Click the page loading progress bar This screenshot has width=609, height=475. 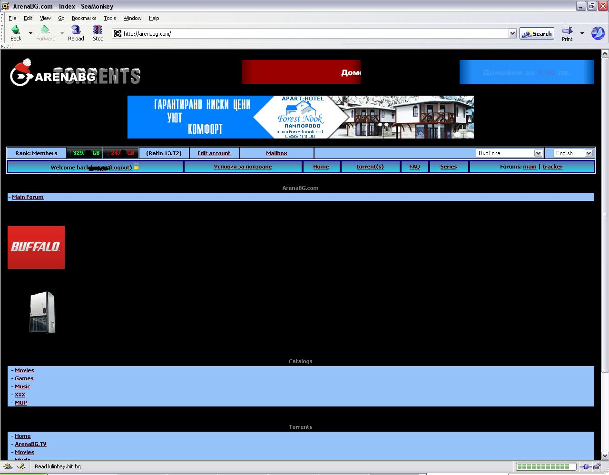click(x=546, y=466)
